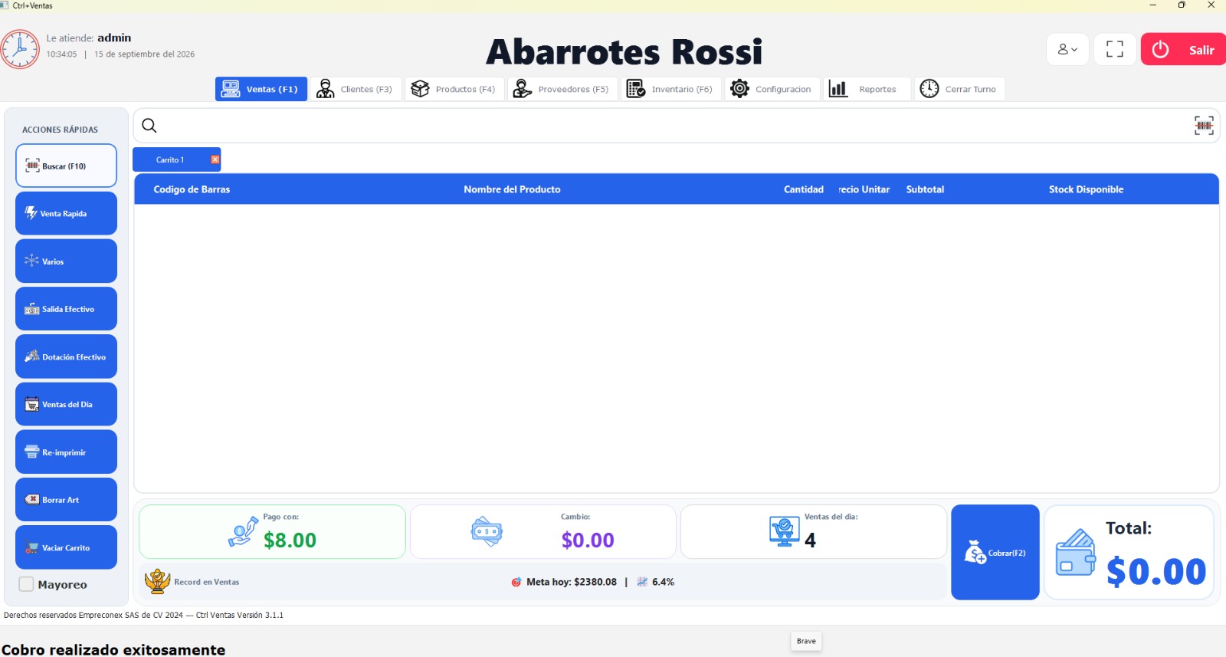
Task: Click Borrar Art button
Action: (66, 500)
